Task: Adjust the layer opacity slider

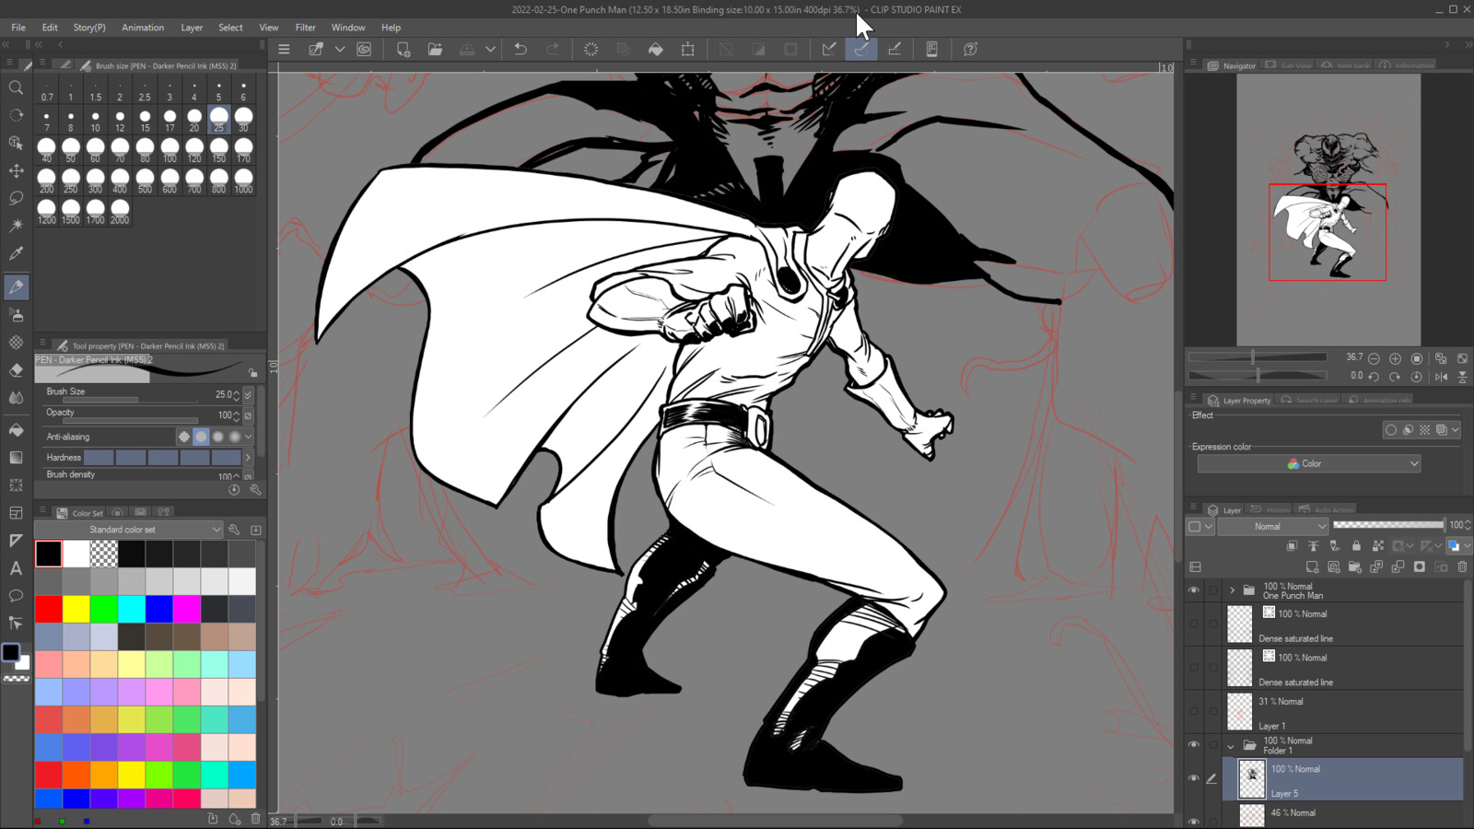Action: [x=1388, y=525]
